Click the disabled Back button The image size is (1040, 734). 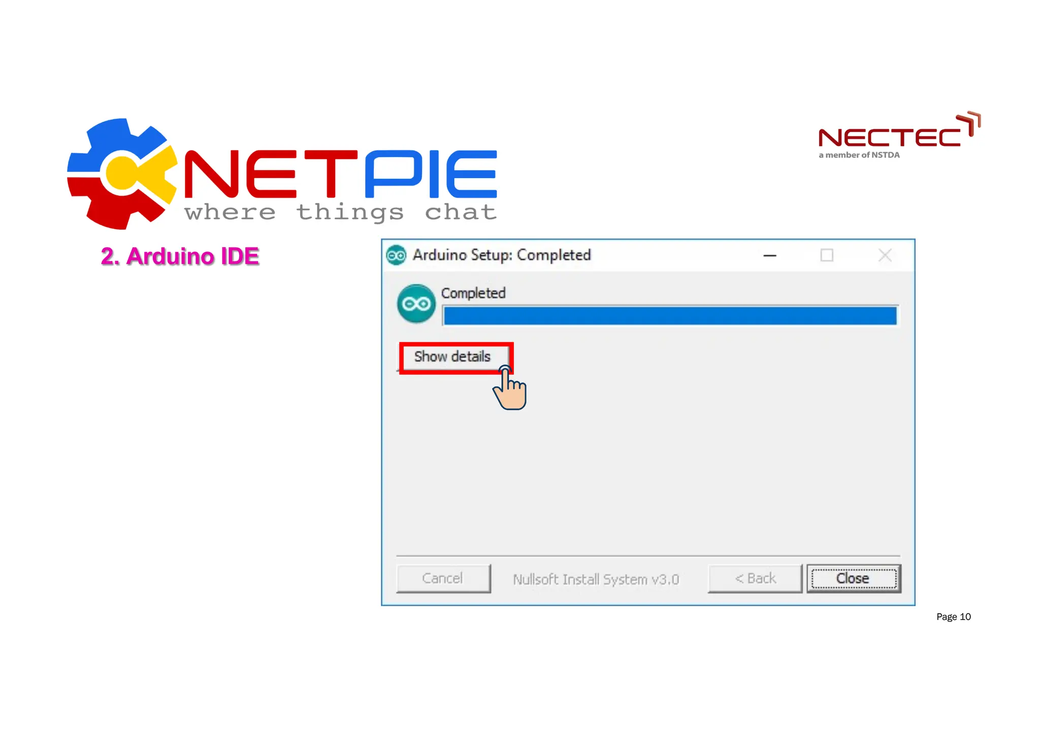pos(755,578)
